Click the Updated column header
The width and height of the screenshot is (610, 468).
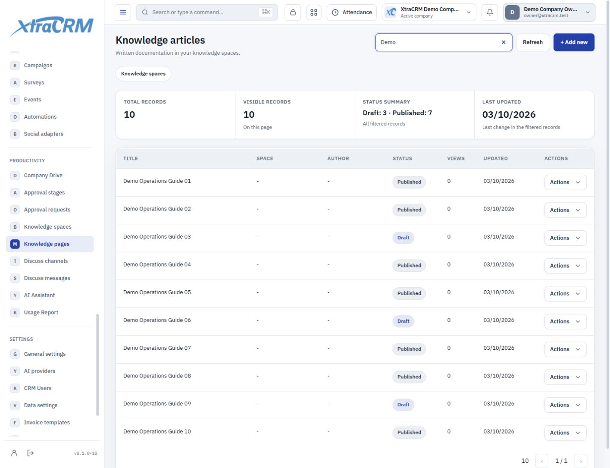pyautogui.click(x=495, y=159)
